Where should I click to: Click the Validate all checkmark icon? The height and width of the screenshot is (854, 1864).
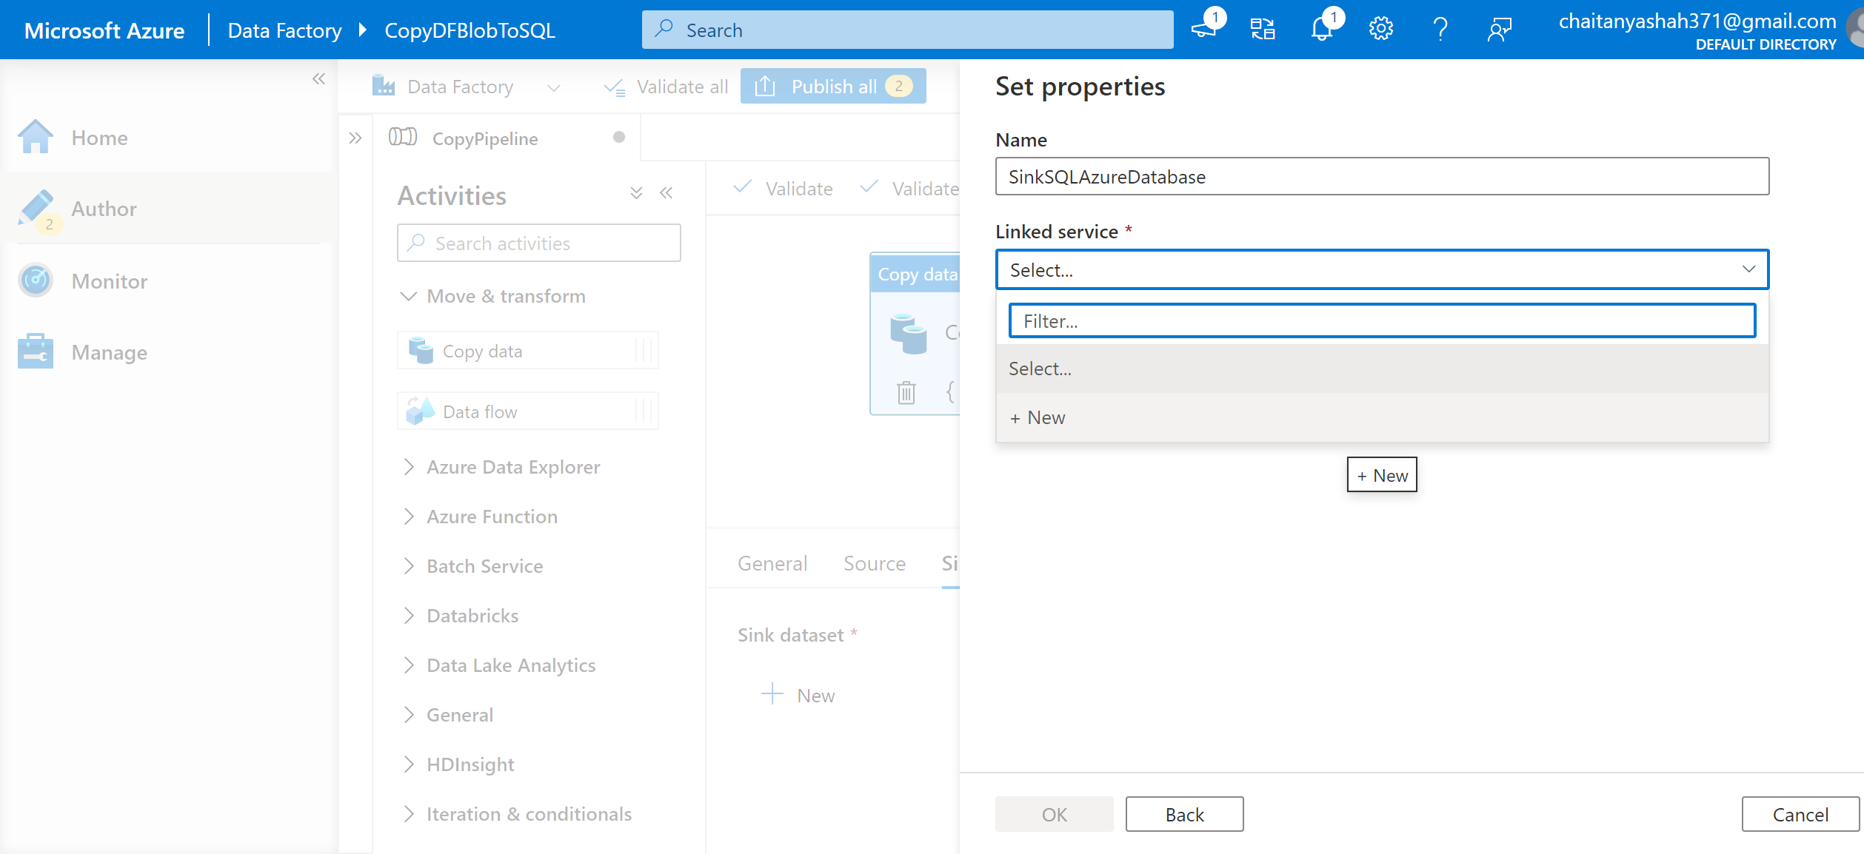point(615,86)
